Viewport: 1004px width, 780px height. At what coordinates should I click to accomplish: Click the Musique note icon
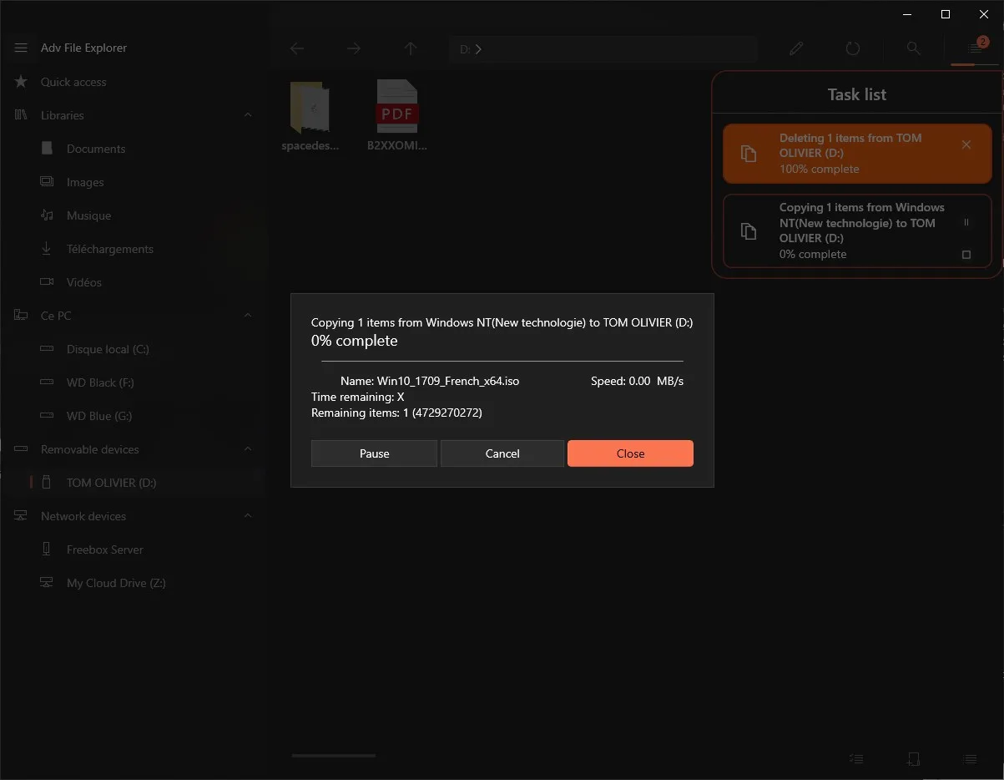pos(48,215)
